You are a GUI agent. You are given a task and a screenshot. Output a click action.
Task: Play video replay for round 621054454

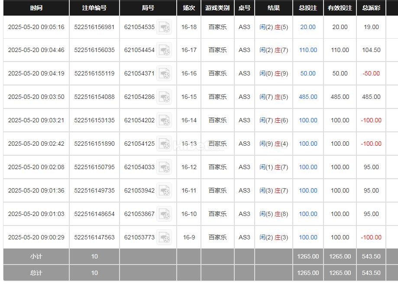164,50
